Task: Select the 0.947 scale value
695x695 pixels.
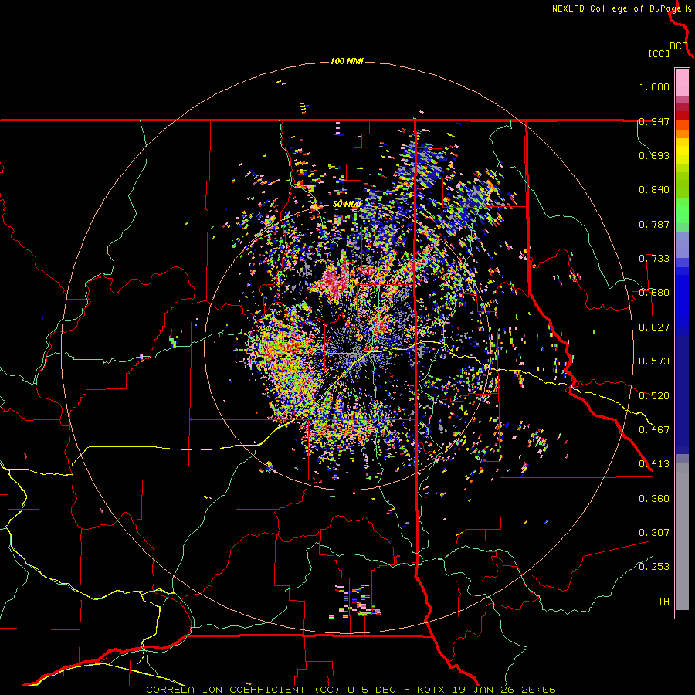Action: tap(654, 121)
